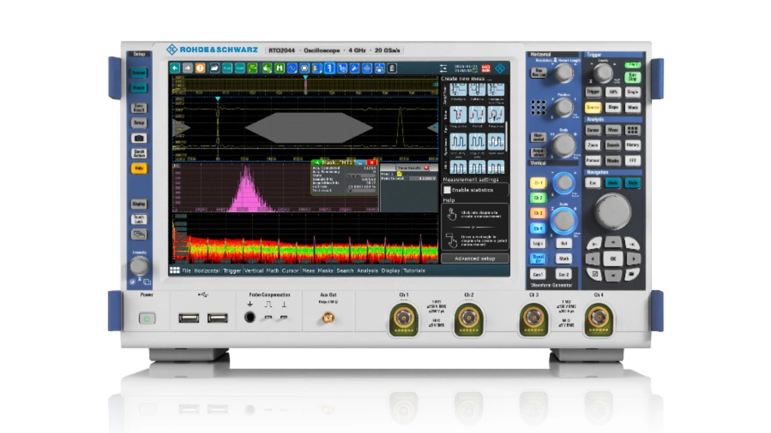Expand the Display menu in the menu bar

click(390, 271)
